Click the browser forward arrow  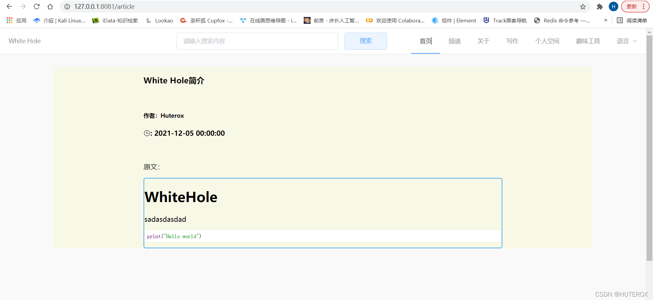[x=23, y=6]
